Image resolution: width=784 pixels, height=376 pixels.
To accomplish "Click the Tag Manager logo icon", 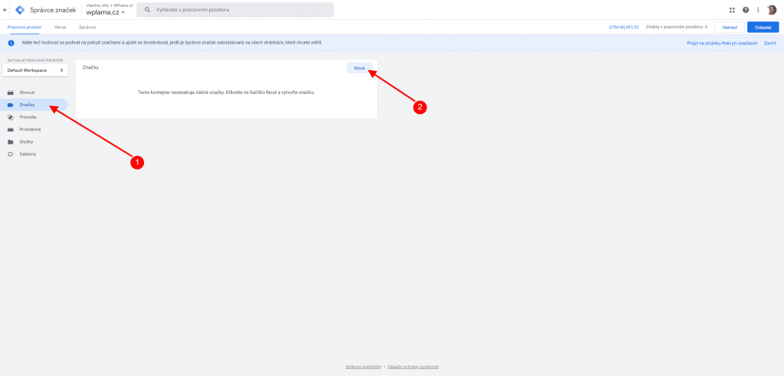I will [20, 9].
